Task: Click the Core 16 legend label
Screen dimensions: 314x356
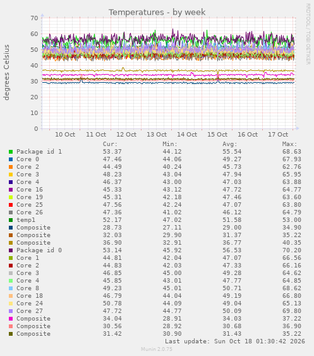Action: 30,190
